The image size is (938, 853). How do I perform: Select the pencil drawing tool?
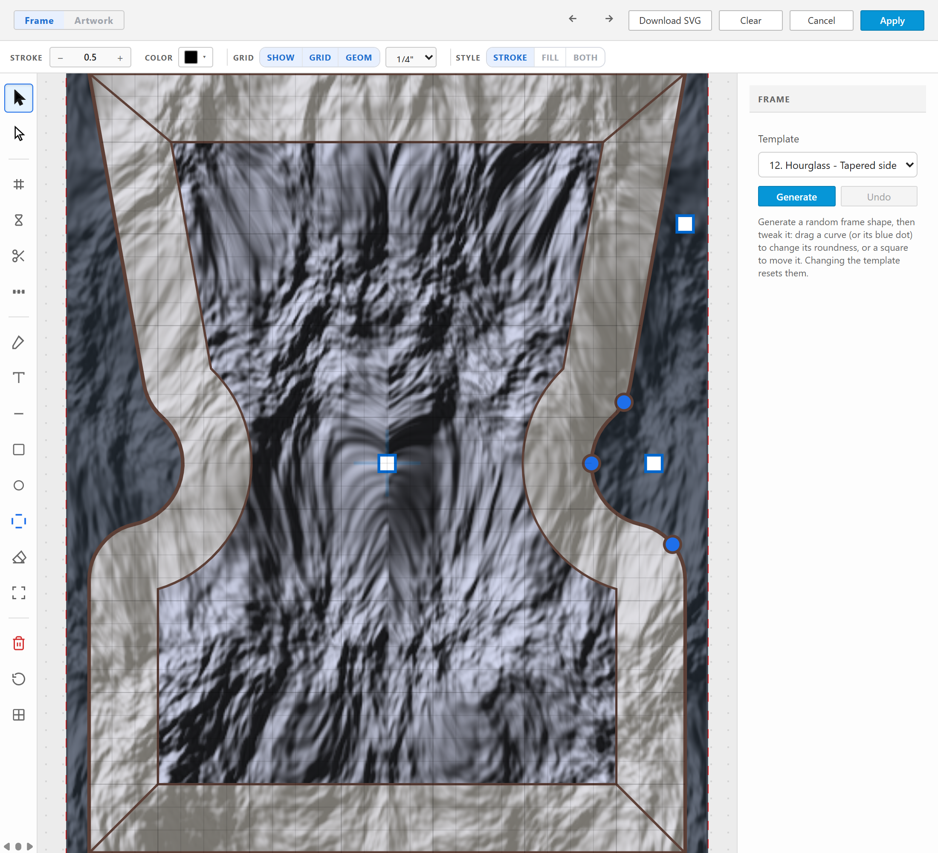19,342
